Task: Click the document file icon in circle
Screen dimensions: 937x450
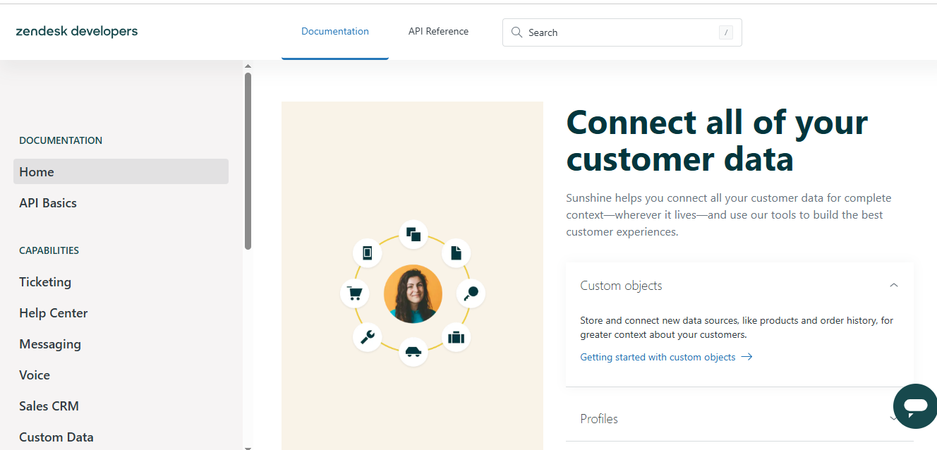Action: click(x=456, y=252)
